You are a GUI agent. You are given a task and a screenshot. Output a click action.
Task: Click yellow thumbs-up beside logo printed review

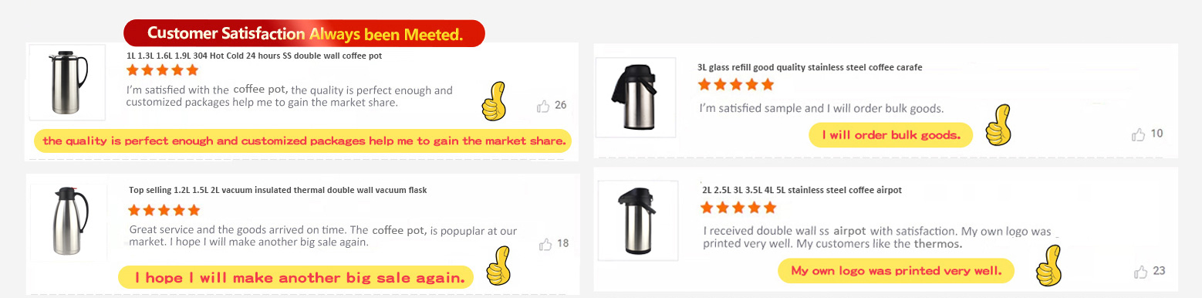pos(1049,266)
